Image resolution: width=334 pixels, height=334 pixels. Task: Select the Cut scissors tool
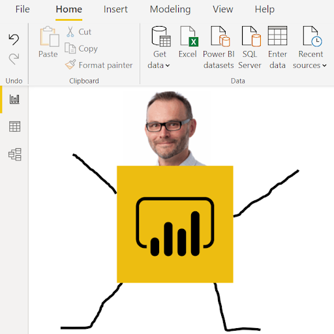click(70, 32)
